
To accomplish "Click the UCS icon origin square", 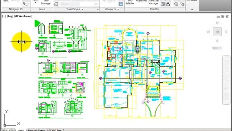I will (5, 125).
